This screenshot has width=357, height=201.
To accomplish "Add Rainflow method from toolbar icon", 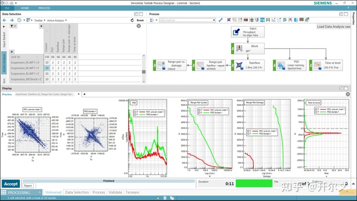I will (x=229, y=20).
